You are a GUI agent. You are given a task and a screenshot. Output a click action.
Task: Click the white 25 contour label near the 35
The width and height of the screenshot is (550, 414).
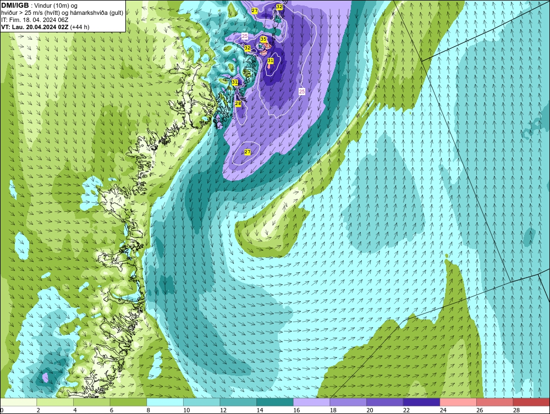[245, 36]
